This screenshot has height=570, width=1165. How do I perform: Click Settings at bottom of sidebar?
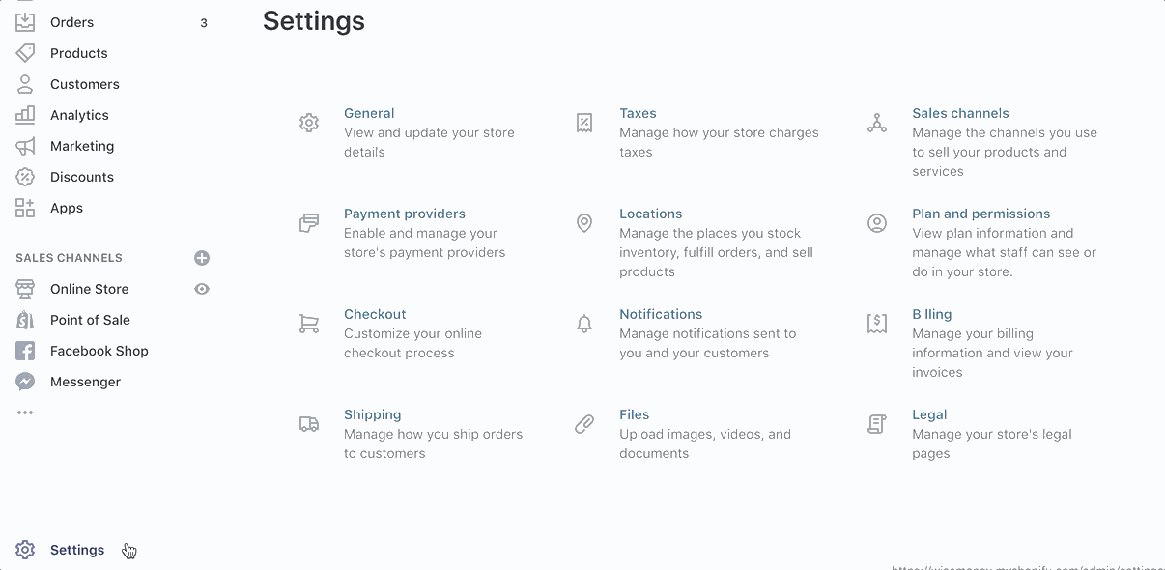pos(77,550)
